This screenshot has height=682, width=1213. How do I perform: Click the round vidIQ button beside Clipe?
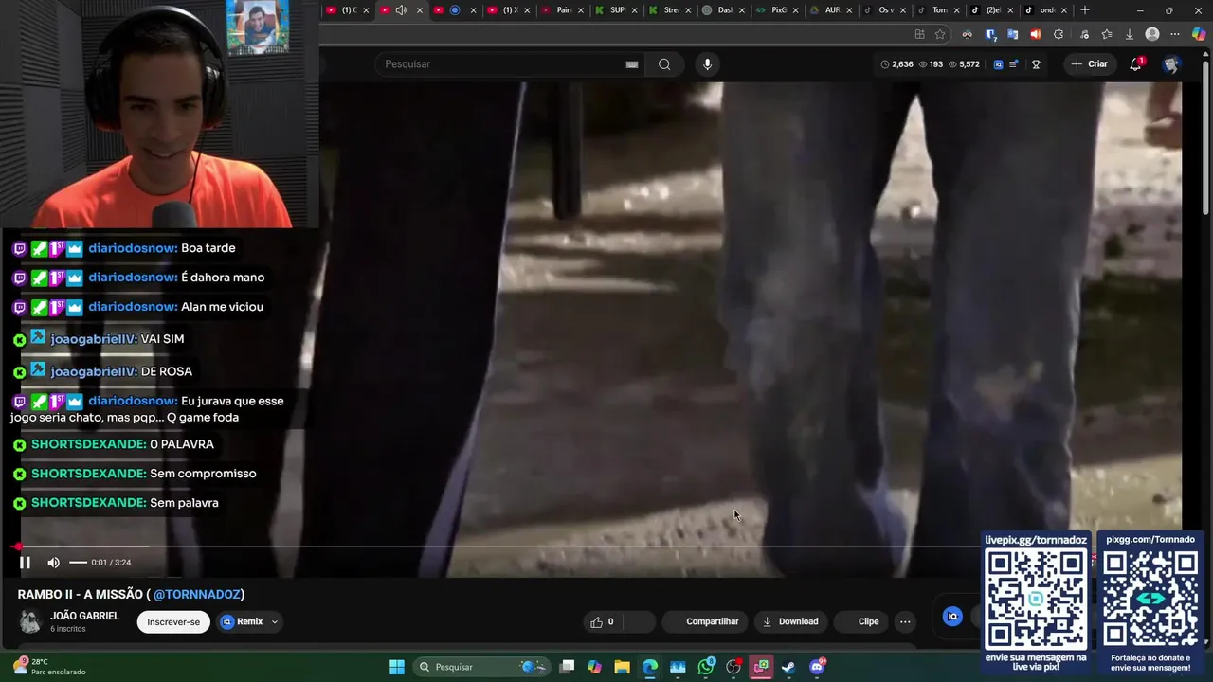point(953,617)
